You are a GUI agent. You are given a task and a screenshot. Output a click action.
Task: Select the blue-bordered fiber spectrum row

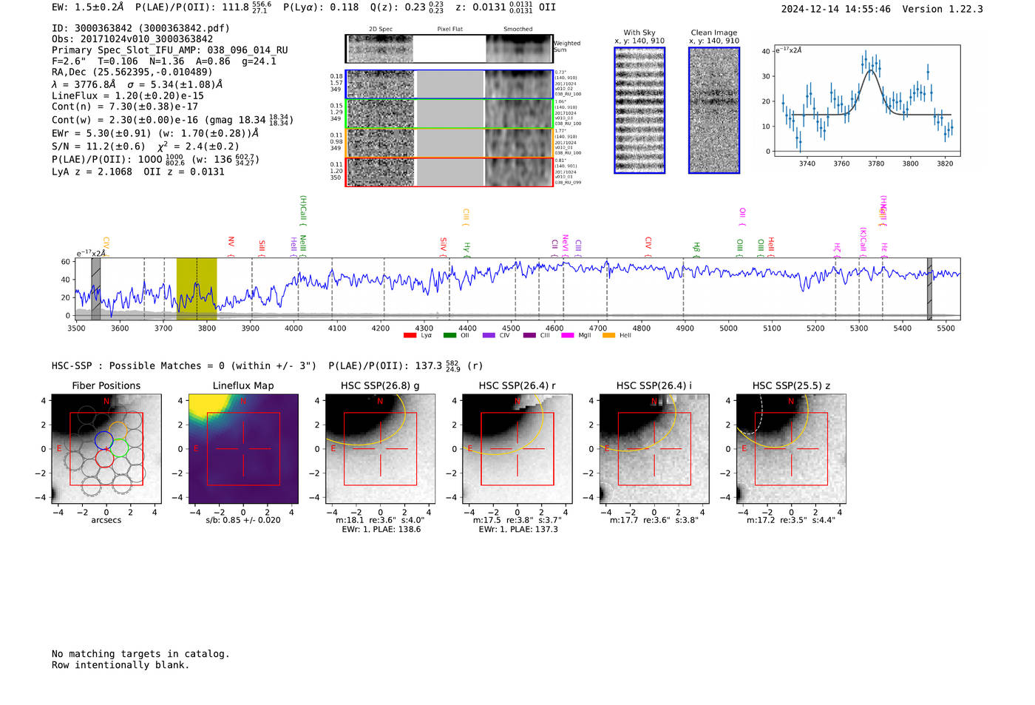[x=449, y=84]
